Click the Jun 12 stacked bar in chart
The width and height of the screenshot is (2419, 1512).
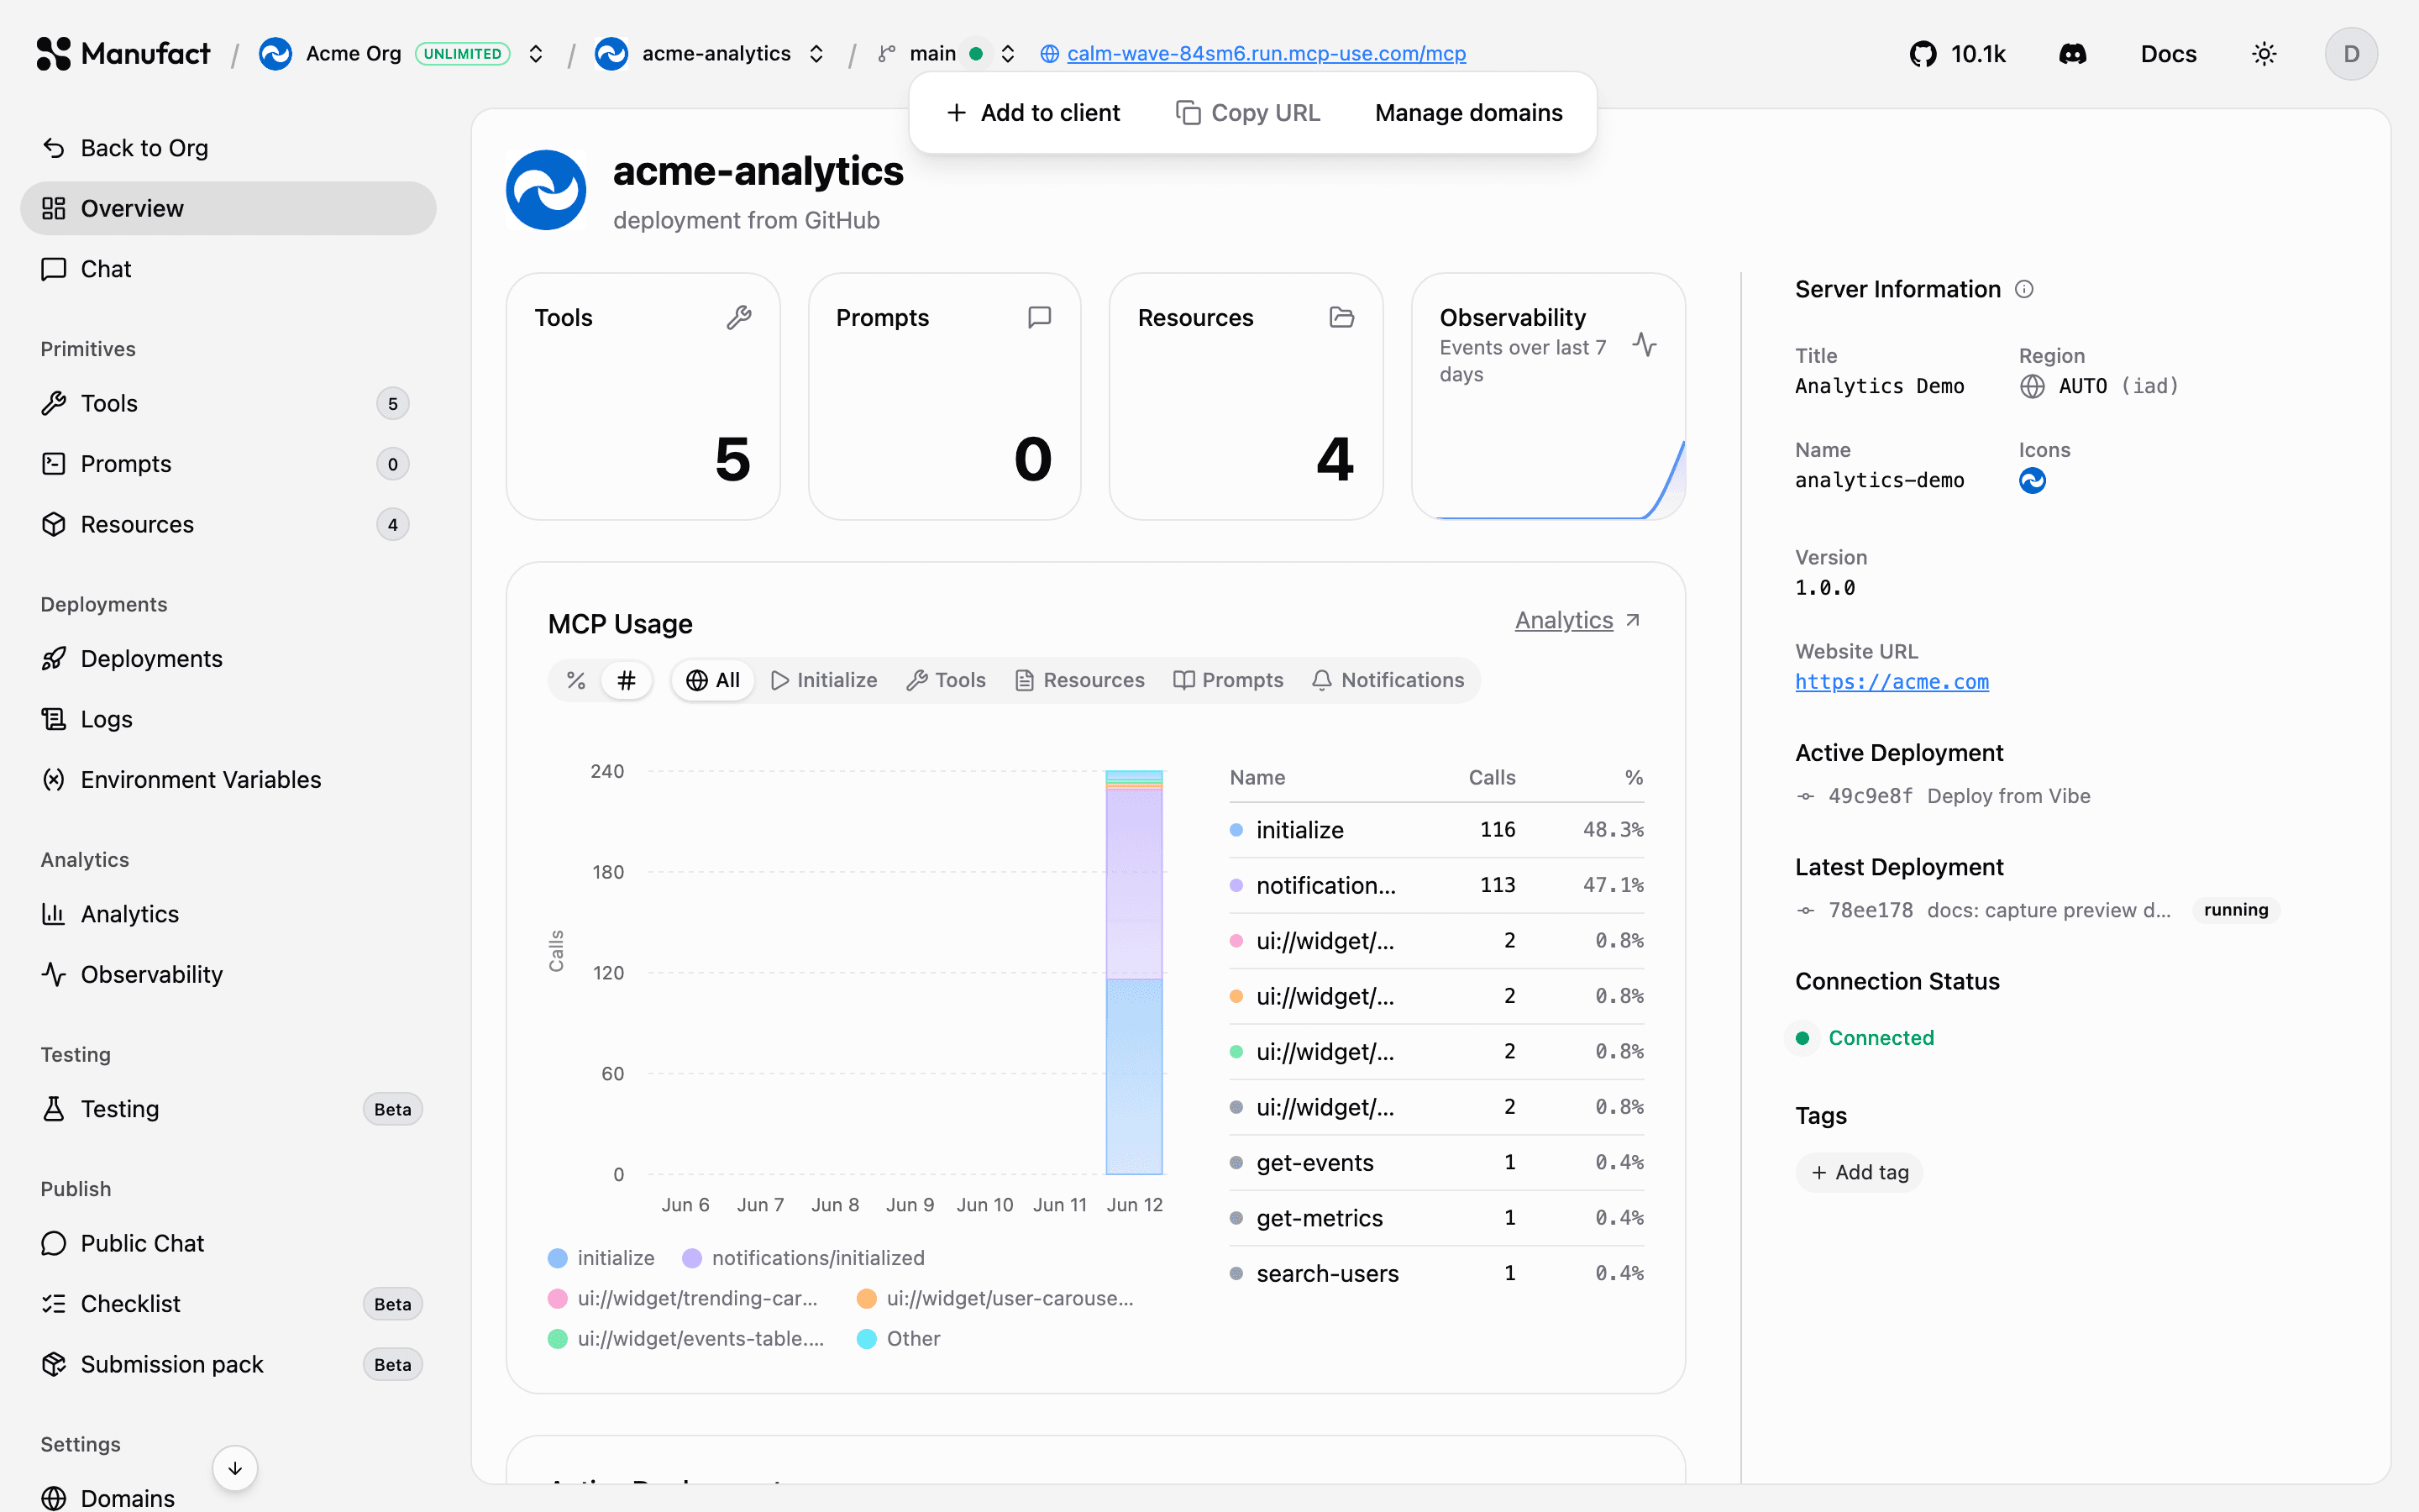pyautogui.click(x=1134, y=972)
